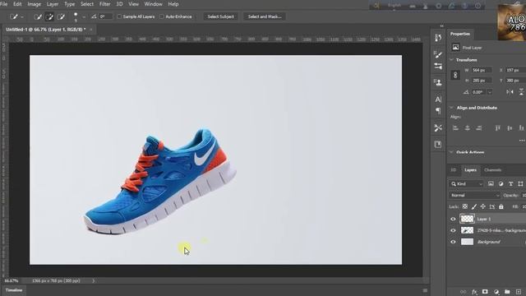
Task: Click the Select and Mask button
Action: pos(265,16)
